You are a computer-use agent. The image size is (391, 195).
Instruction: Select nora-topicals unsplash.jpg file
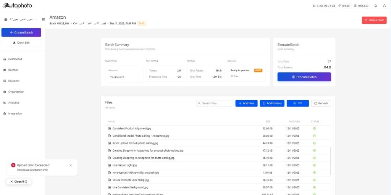136,173
